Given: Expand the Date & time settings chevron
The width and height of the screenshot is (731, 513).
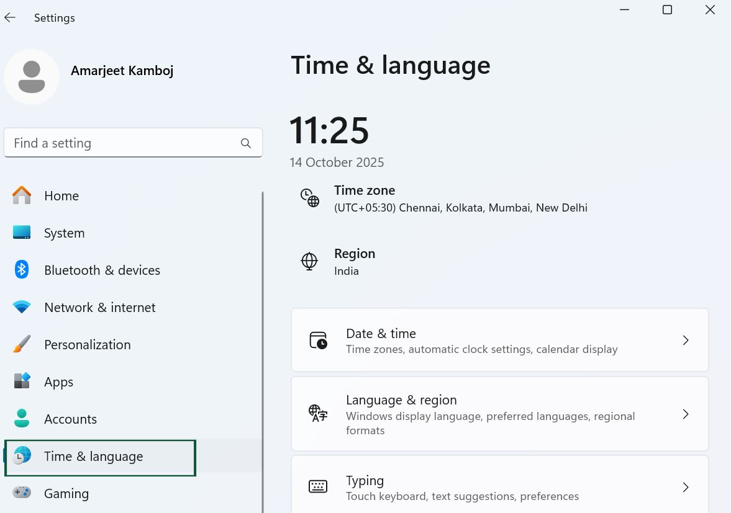Looking at the screenshot, I should click(686, 340).
